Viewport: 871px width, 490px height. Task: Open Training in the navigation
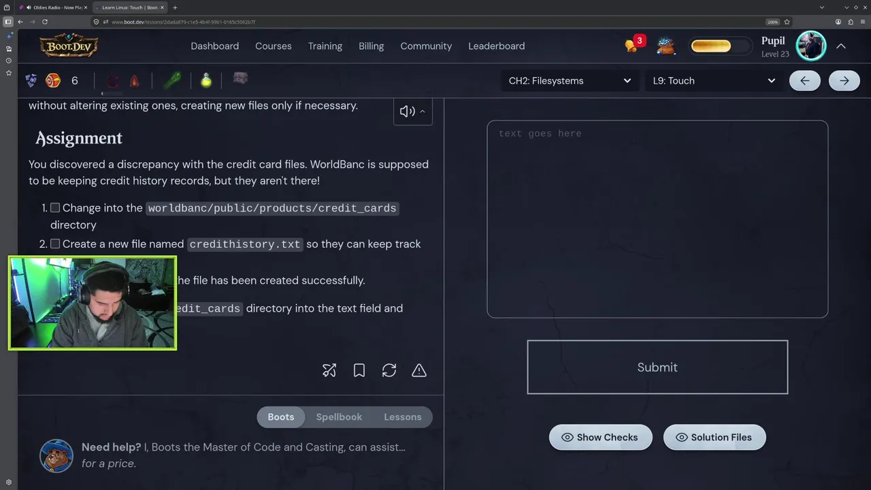tap(325, 46)
